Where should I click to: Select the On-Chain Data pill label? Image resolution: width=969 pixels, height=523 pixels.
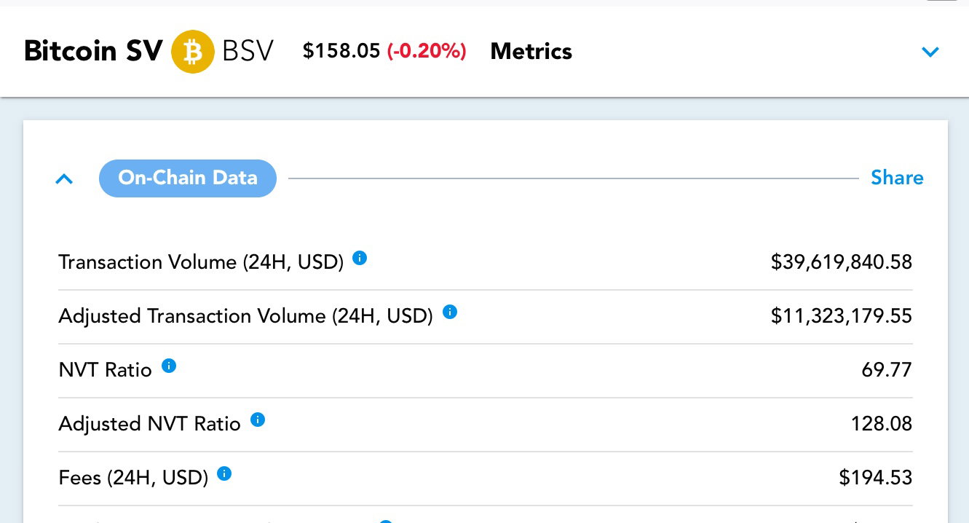pyautogui.click(x=188, y=178)
